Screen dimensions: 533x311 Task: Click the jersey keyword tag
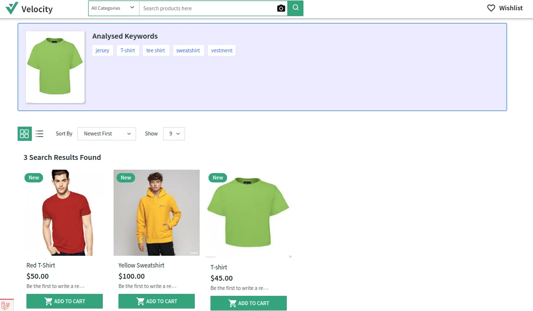(102, 50)
